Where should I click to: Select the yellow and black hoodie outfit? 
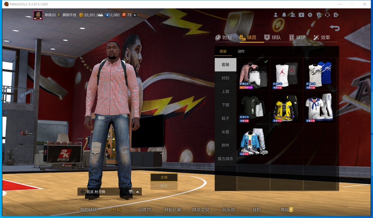point(287,107)
